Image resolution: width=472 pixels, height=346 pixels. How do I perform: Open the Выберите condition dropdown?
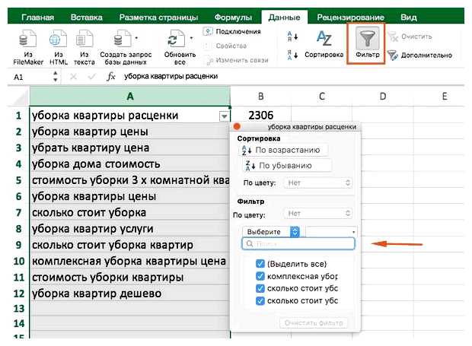coord(271,232)
